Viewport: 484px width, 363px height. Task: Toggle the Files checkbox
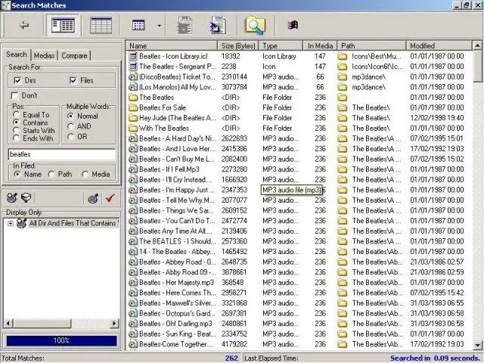click(73, 81)
